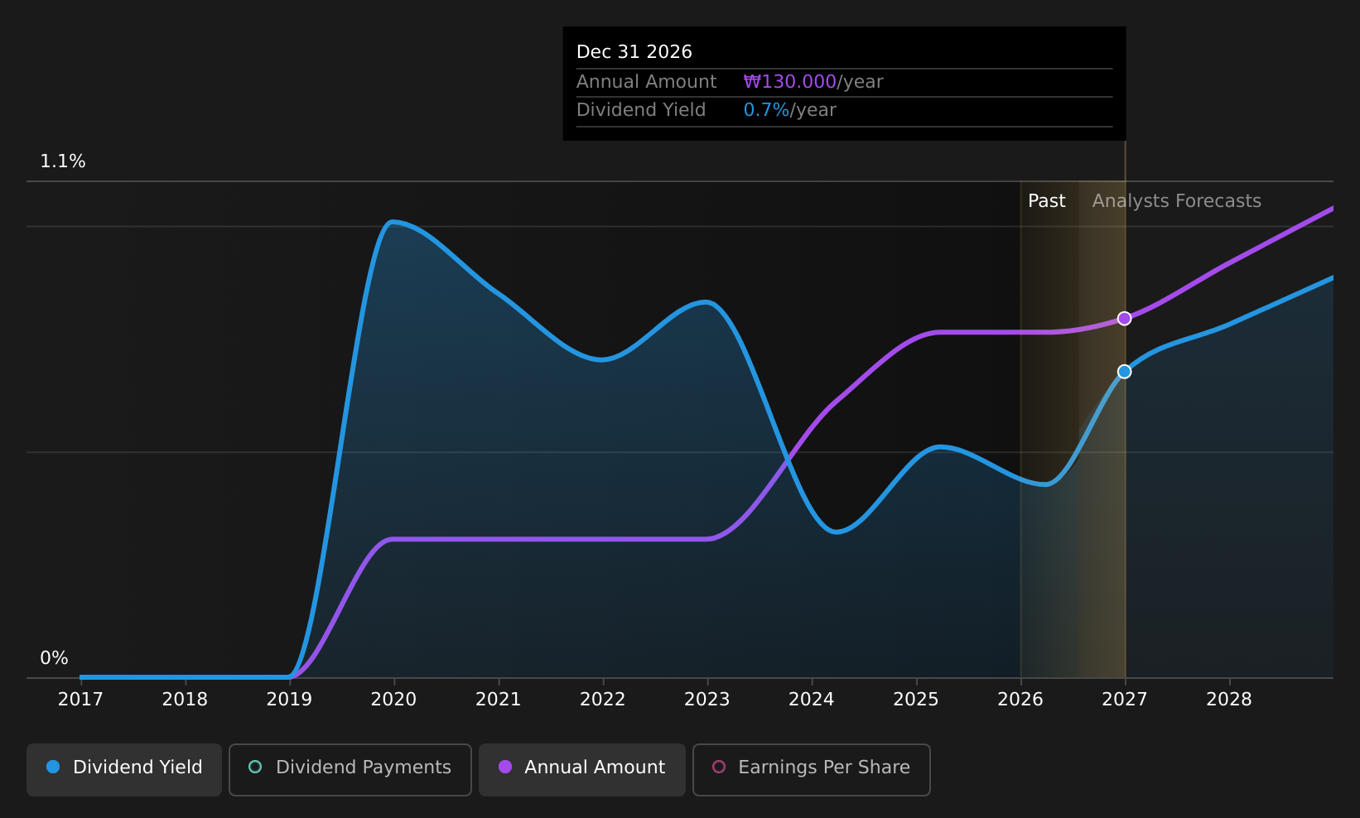
Task: Select the blue dividend yield point at 2027
Action: pyautogui.click(x=1124, y=372)
